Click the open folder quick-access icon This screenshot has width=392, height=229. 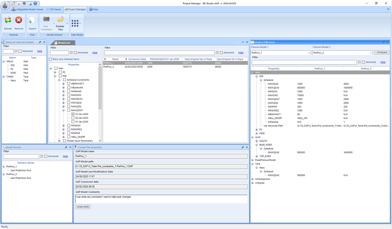click(13, 4)
